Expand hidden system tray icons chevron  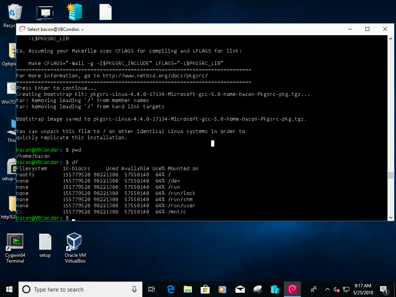pyautogui.click(x=327, y=289)
